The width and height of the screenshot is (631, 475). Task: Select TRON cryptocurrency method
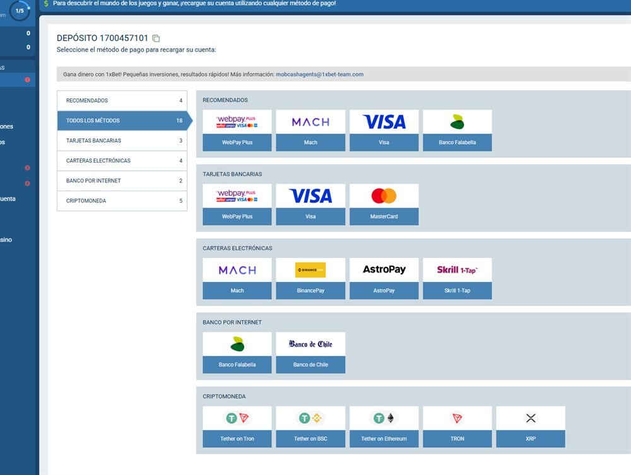coord(457,426)
